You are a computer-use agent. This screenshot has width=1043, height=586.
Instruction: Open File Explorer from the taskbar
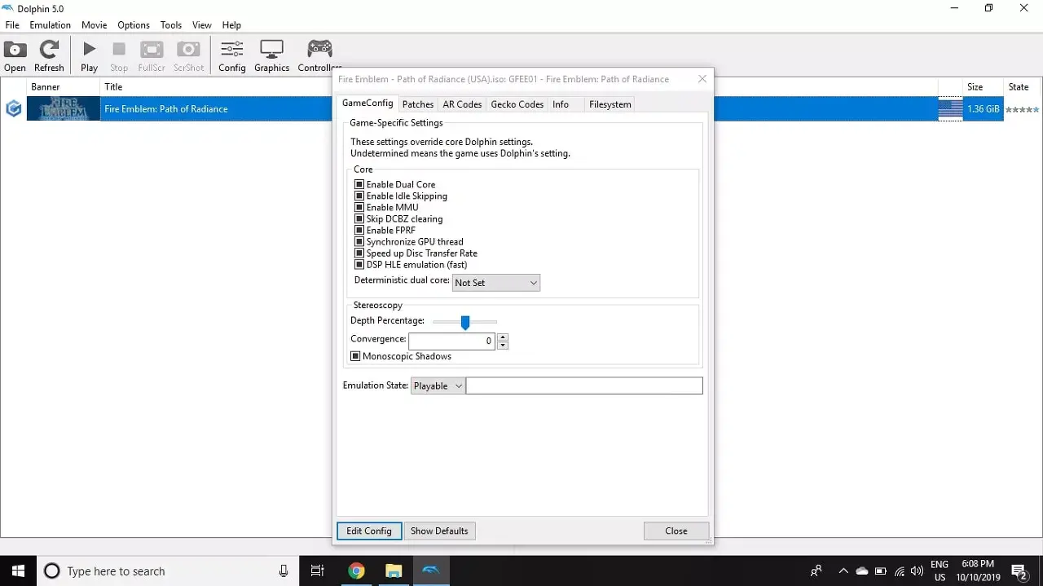click(394, 571)
